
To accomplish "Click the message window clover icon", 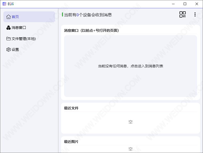I will click(9, 28).
